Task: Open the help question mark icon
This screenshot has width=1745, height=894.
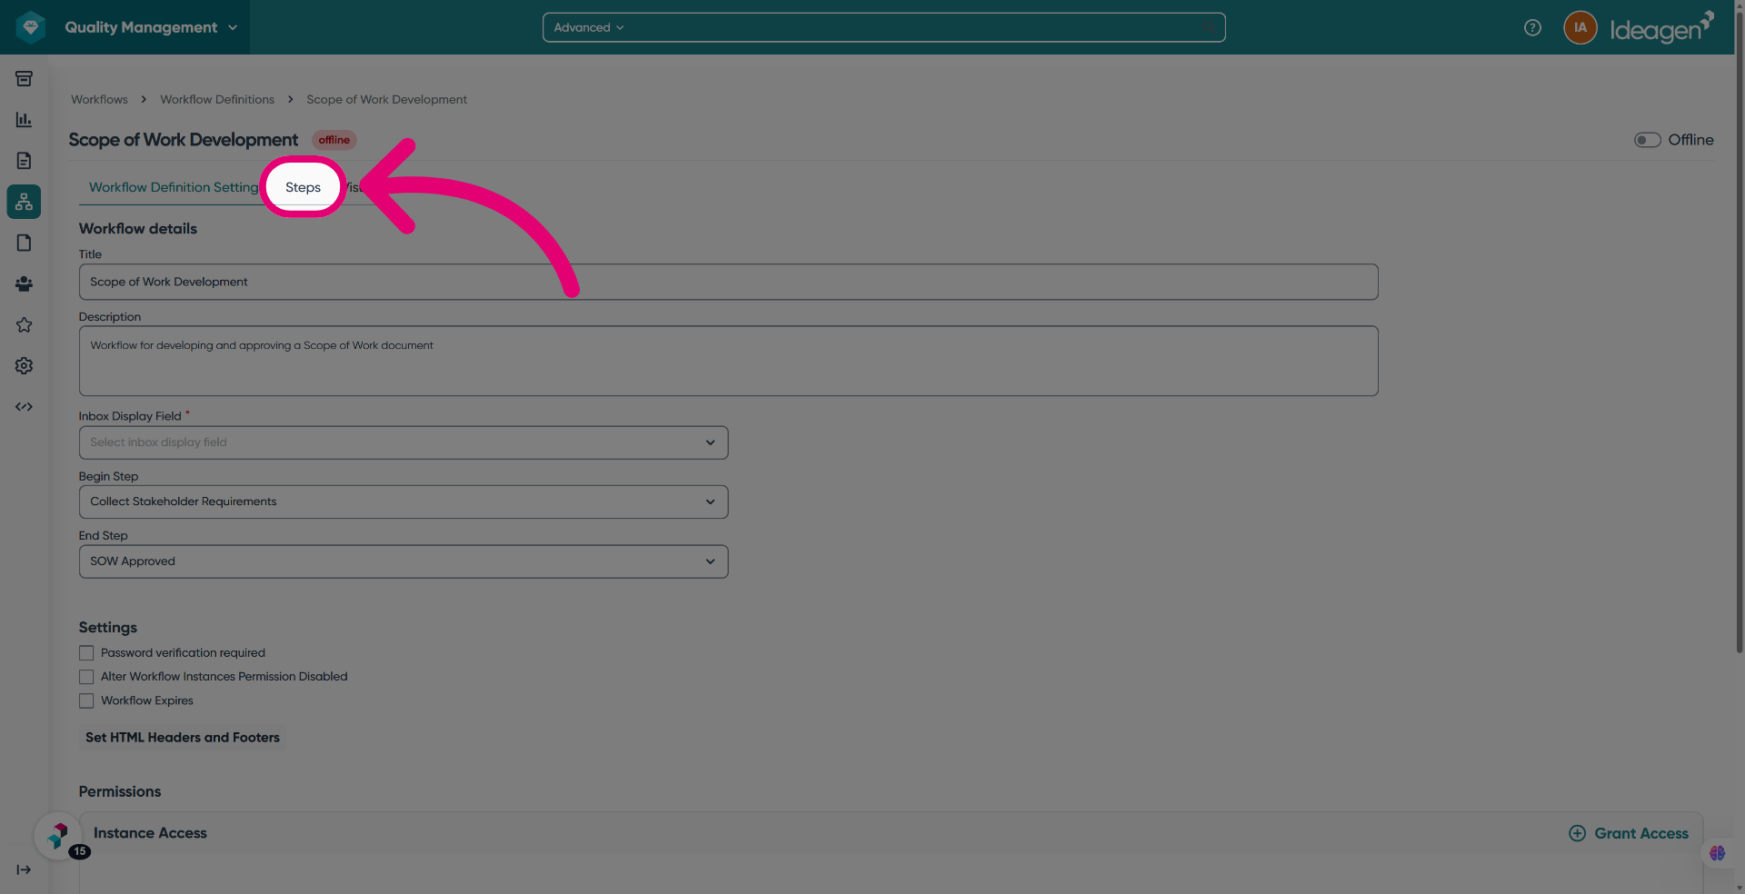Action: (1532, 27)
